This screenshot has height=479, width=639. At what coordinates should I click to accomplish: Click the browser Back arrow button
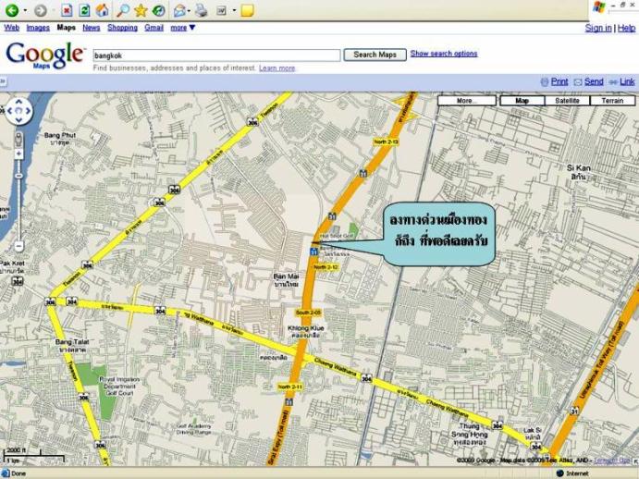click(x=13, y=10)
